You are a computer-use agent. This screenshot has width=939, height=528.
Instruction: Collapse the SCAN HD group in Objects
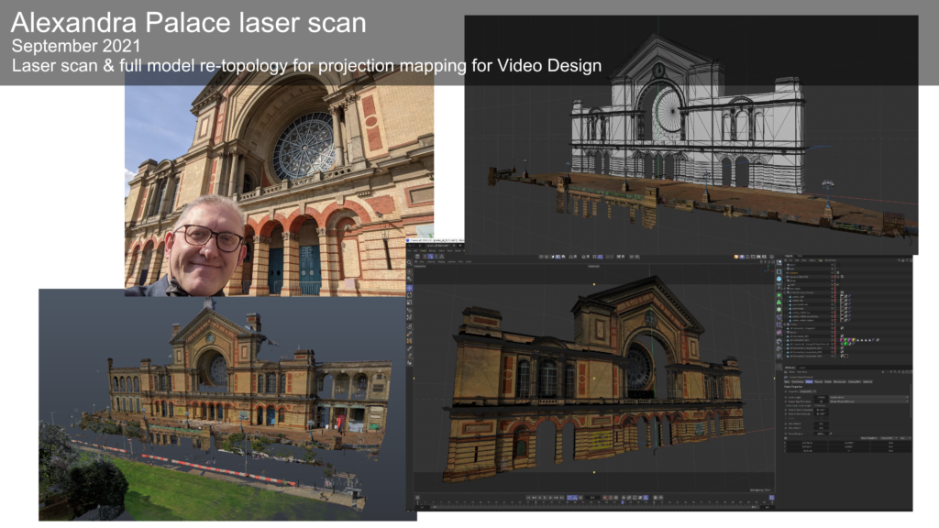785,292
